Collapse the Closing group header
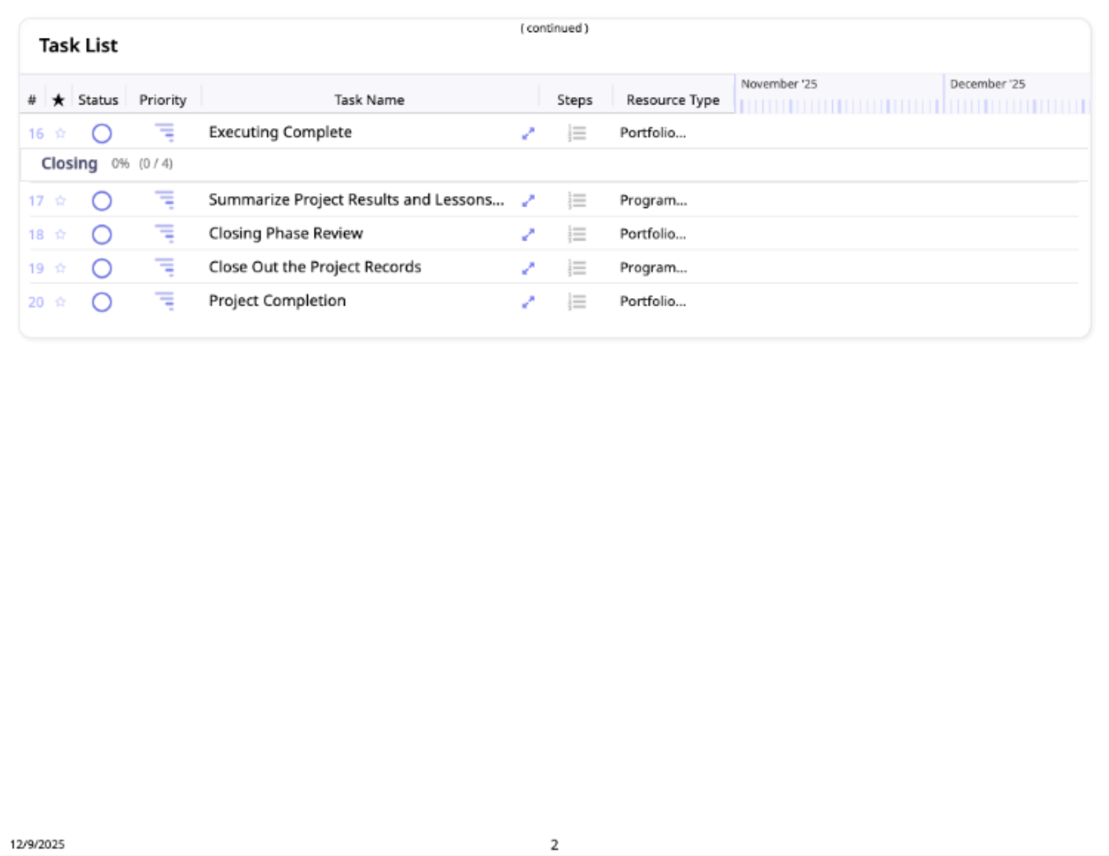The height and width of the screenshot is (856, 1109). (x=69, y=163)
